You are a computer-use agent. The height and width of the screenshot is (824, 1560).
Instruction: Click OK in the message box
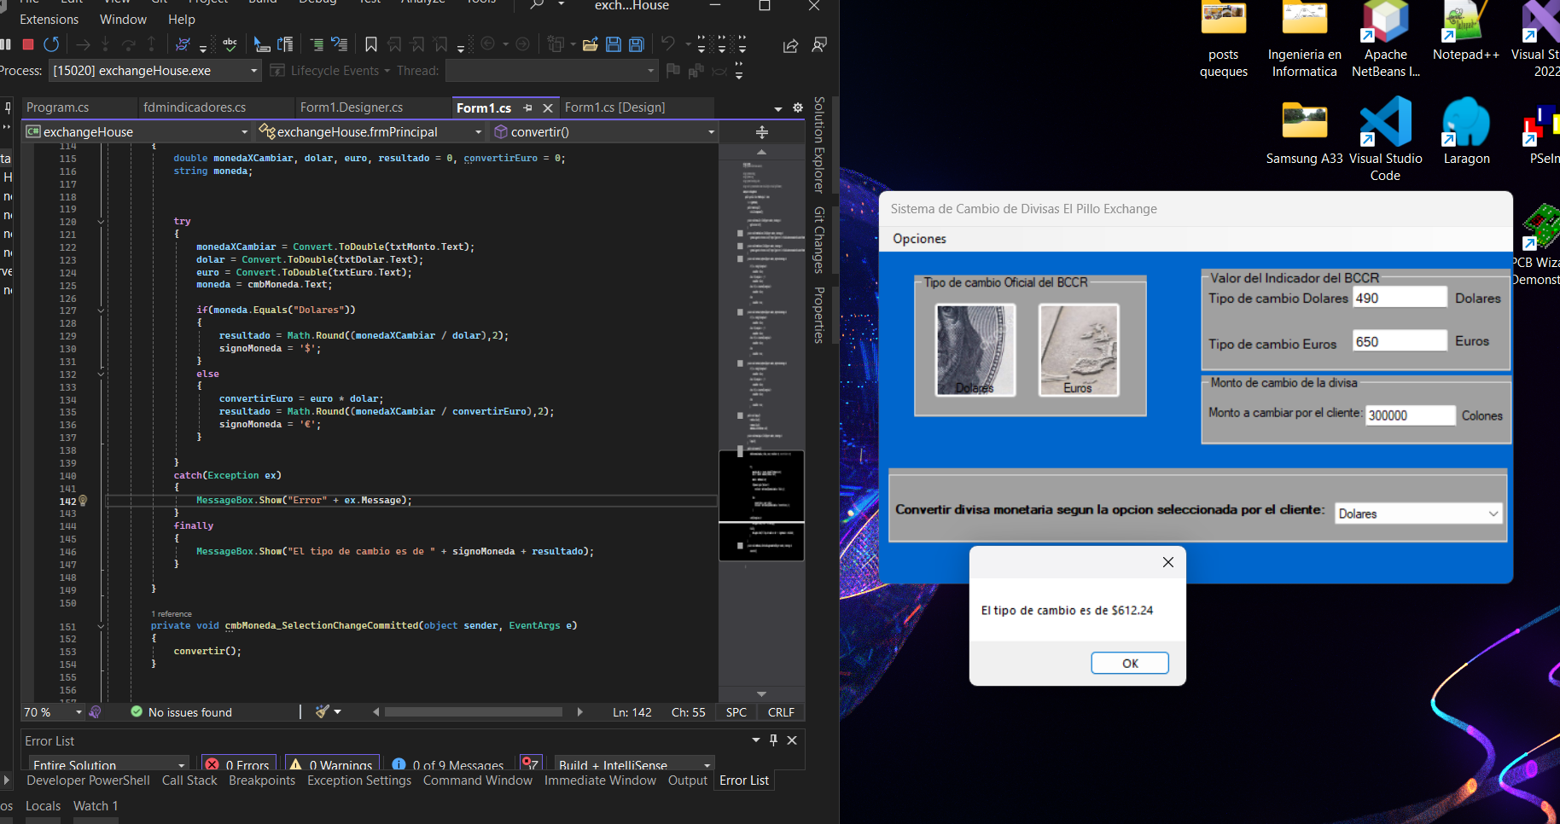(1130, 663)
